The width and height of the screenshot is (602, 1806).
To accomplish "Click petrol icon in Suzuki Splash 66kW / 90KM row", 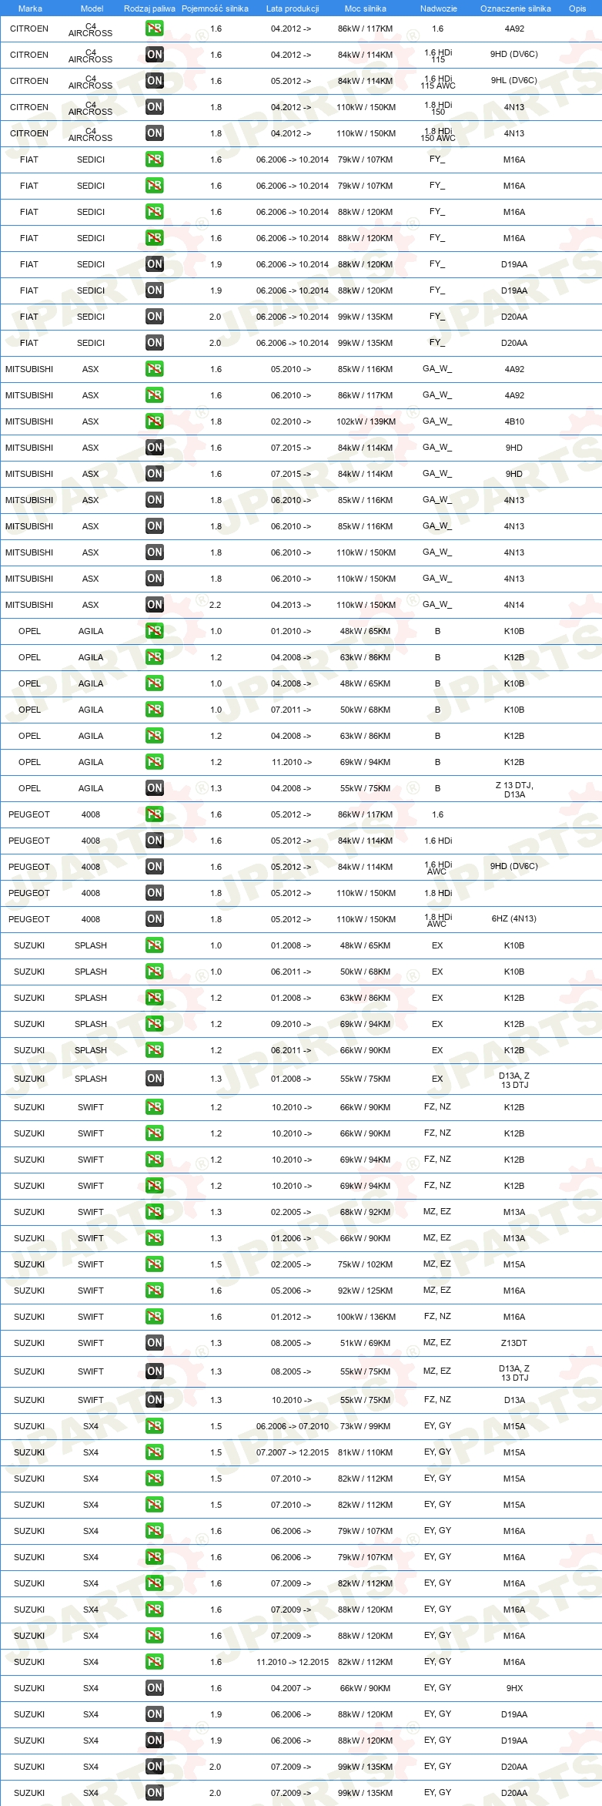I will (155, 1050).
